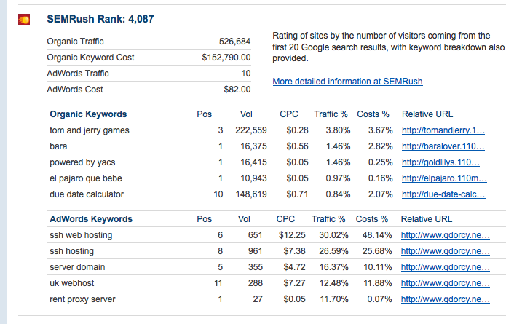514x324 pixels.
Task: Click the SEMRush logo icon
Action: point(24,20)
